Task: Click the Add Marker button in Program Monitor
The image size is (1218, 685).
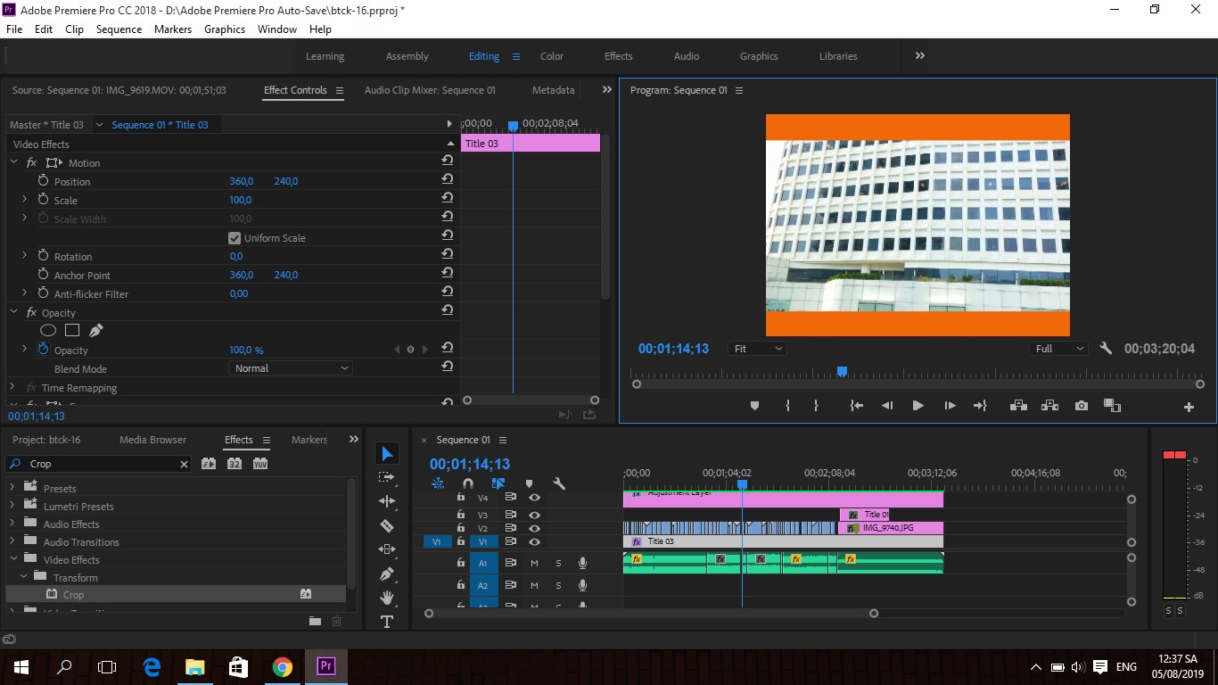Action: 754,406
